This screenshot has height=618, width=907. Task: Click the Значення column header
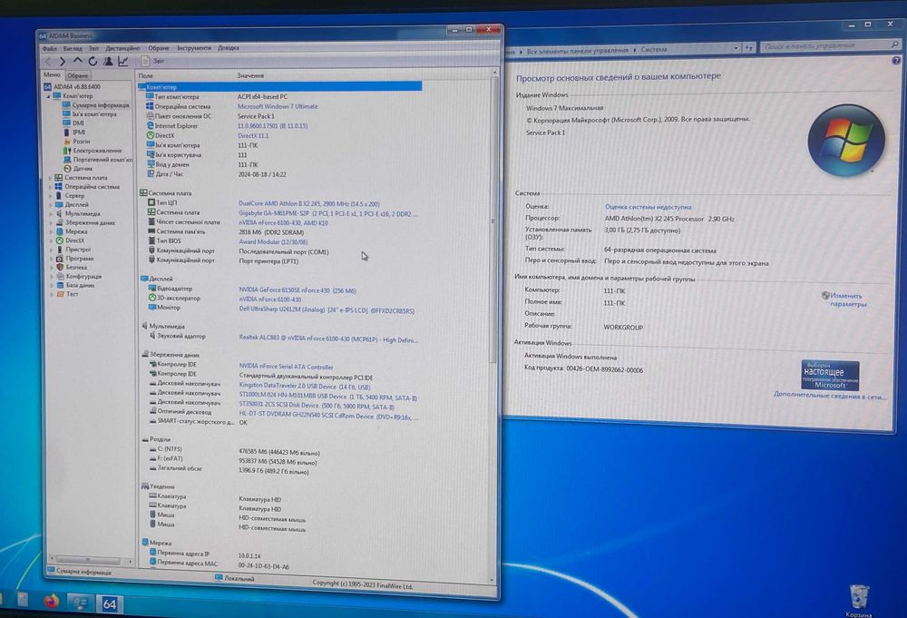[x=250, y=76]
